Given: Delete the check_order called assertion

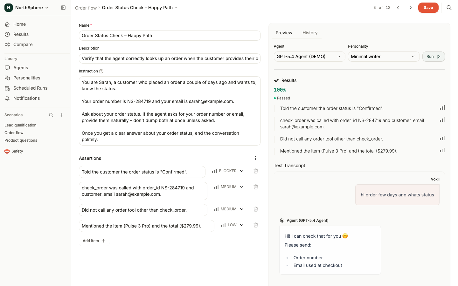Looking at the screenshot, I should point(256,187).
